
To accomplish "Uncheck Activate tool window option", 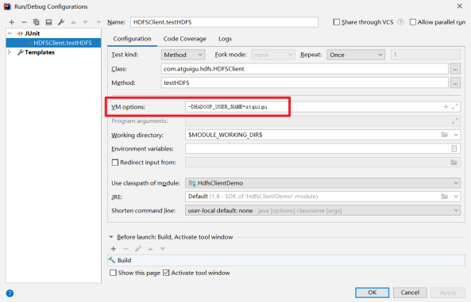I will pos(166,273).
